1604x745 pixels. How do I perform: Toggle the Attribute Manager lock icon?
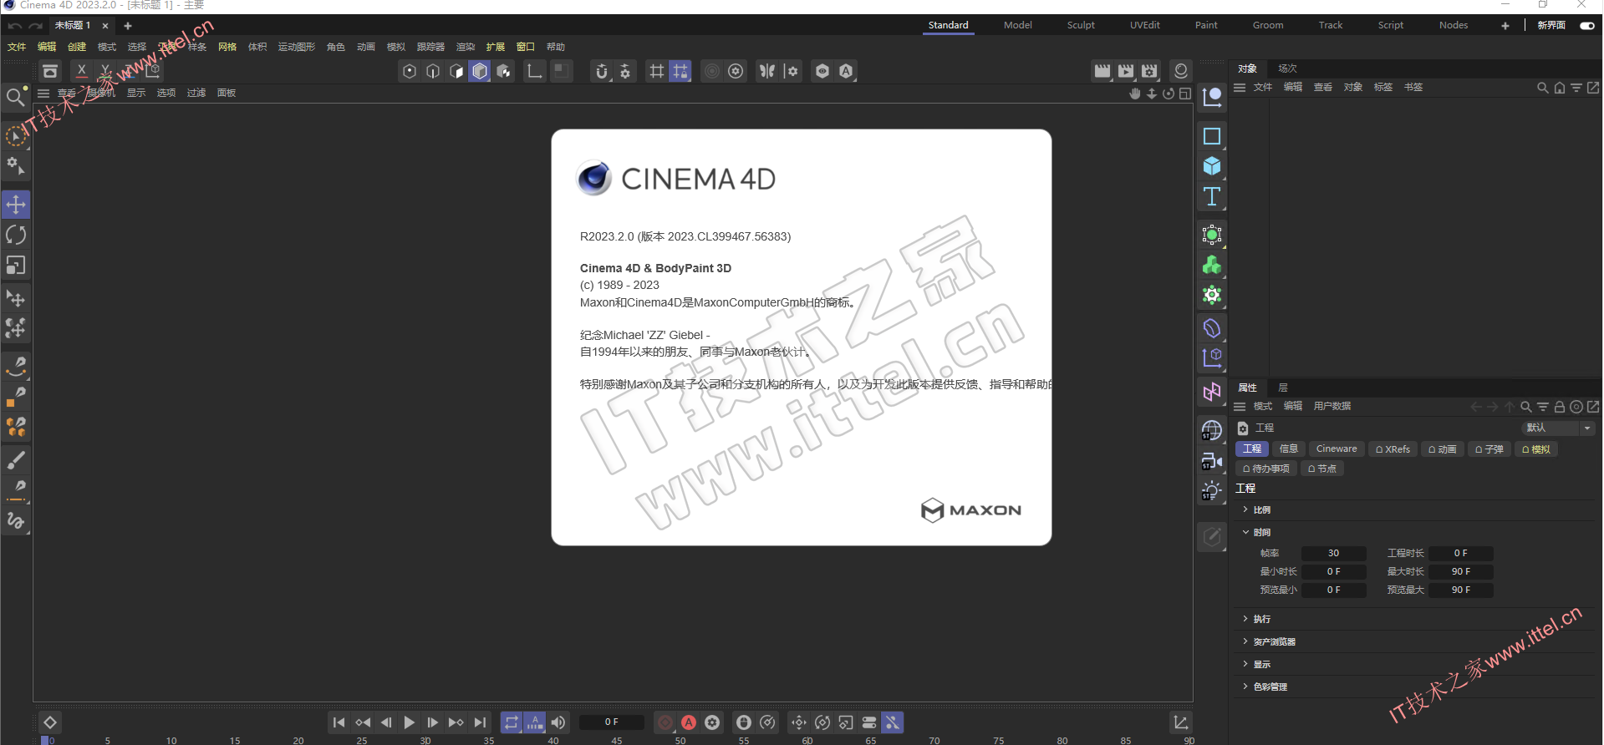(x=1560, y=407)
